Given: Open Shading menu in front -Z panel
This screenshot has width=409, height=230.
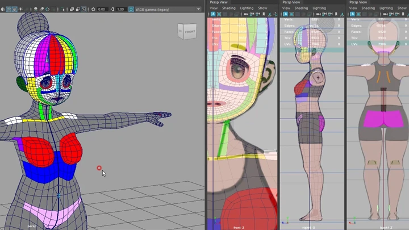Looking at the screenshot, I should 229,8.
